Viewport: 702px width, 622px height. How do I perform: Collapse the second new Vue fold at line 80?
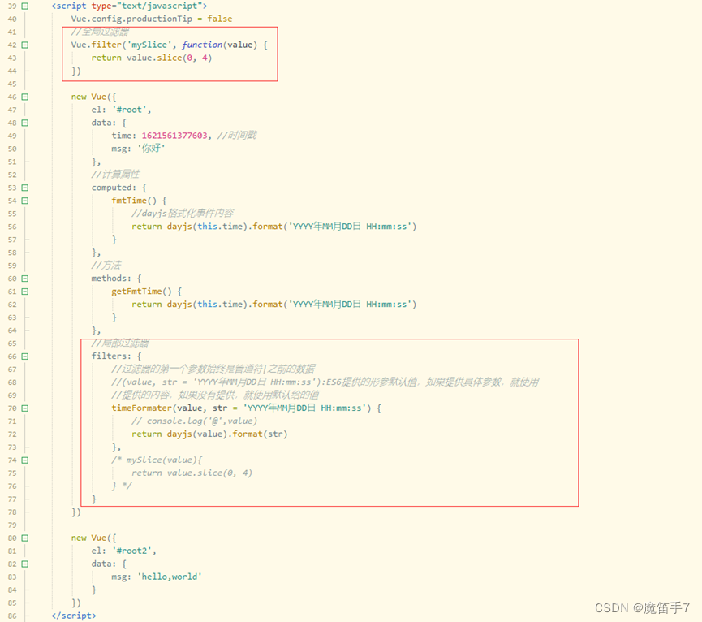coord(25,538)
